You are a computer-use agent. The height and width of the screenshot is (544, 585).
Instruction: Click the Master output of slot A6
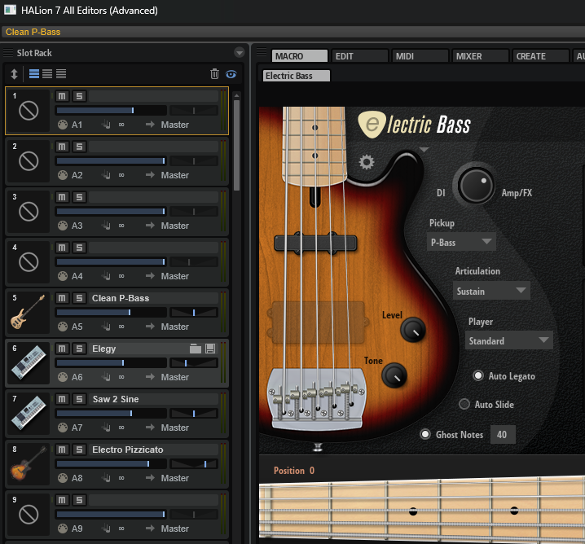[174, 377]
